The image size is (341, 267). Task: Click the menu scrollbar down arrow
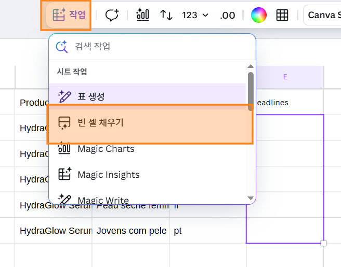(251, 198)
